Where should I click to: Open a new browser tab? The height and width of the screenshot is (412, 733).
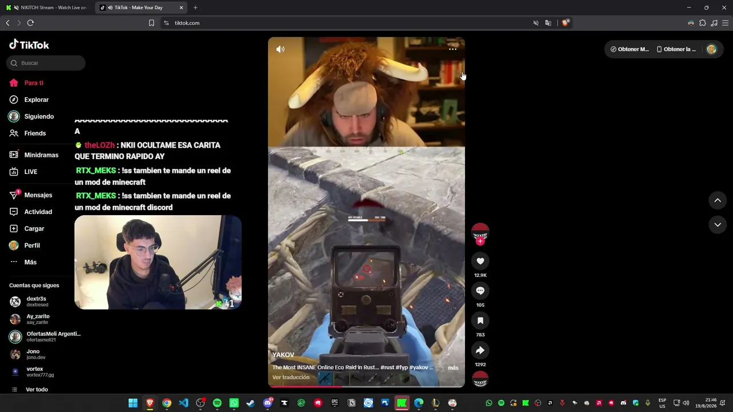point(195,7)
